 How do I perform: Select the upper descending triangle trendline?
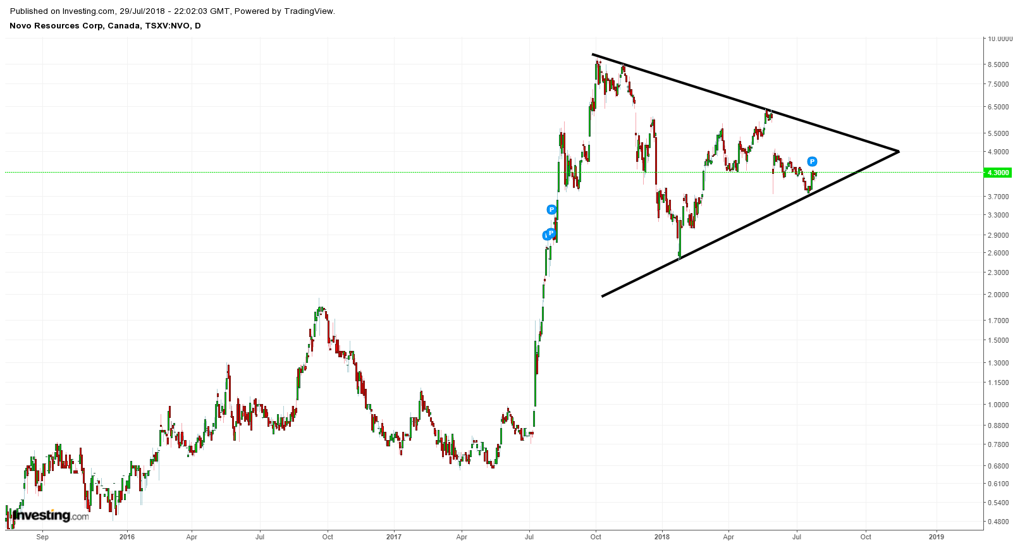[745, 102]
